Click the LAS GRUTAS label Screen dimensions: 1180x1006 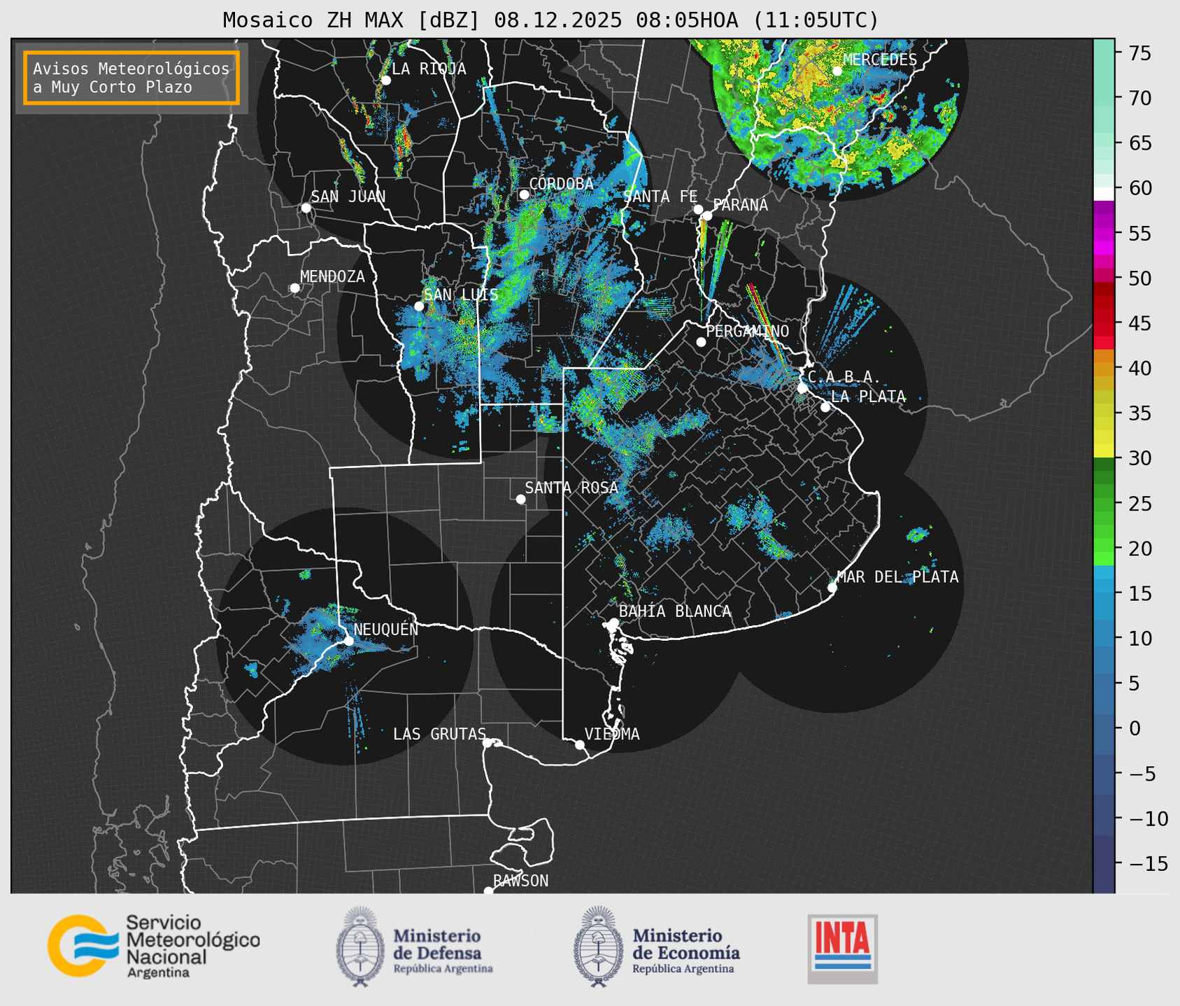439,734
